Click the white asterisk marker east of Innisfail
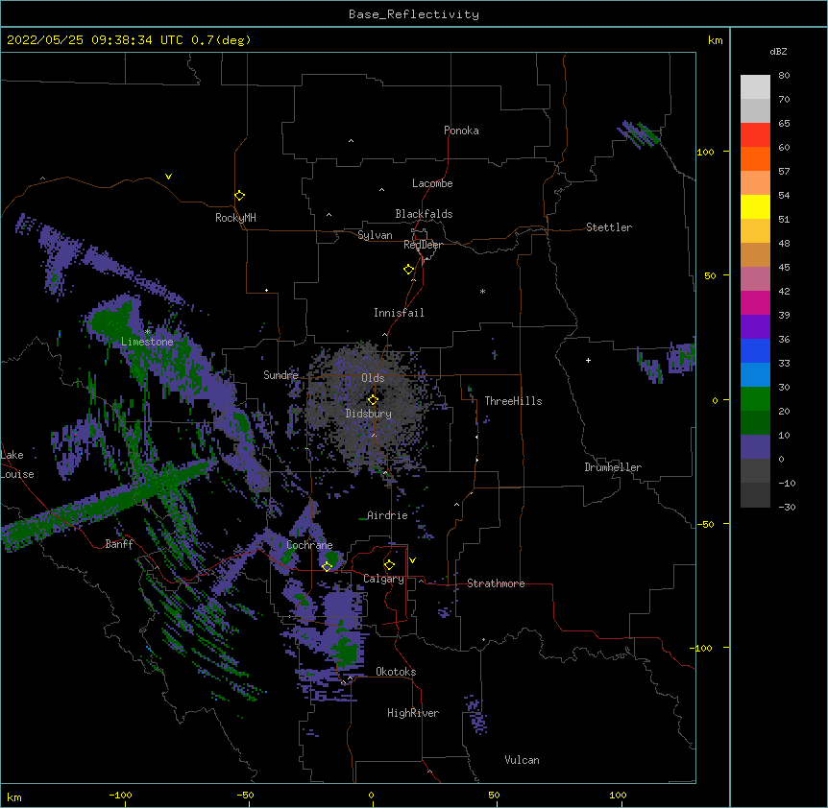This screenshot has height=808, width=828. [x=482, y=291]
